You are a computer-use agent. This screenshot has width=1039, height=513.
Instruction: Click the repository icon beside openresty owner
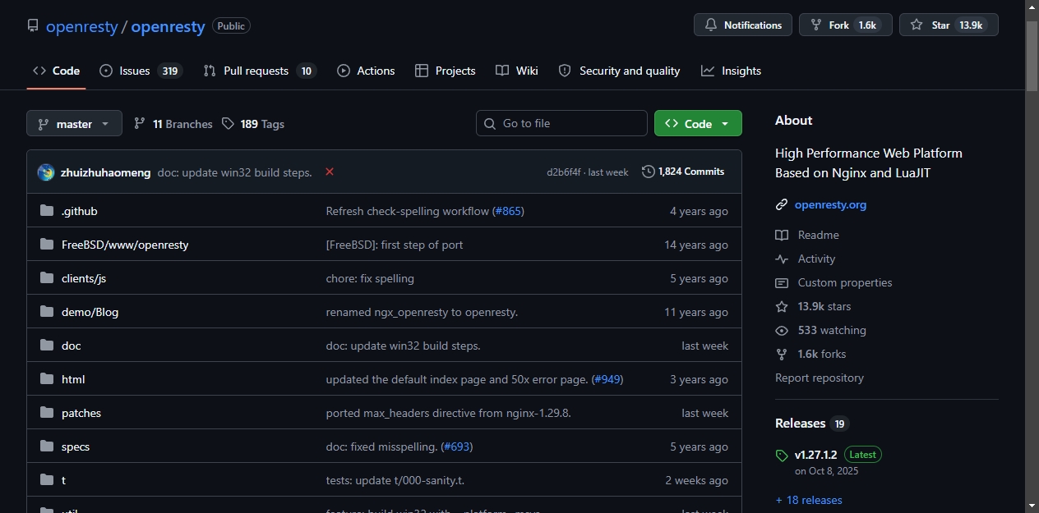tap(33, 26)
